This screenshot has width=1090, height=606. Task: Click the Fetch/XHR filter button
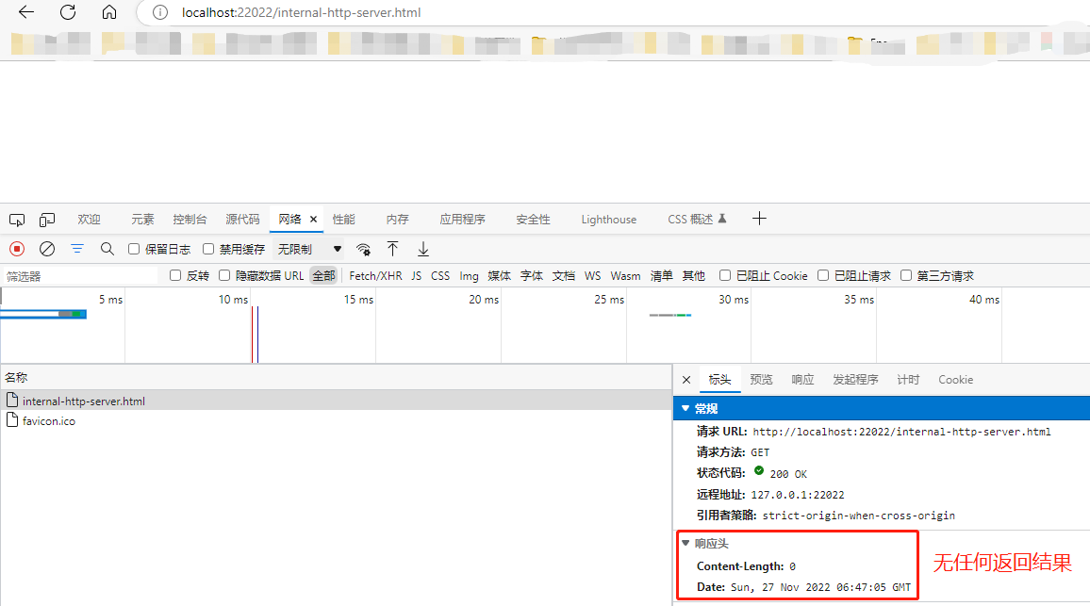[x=374, y=275]
